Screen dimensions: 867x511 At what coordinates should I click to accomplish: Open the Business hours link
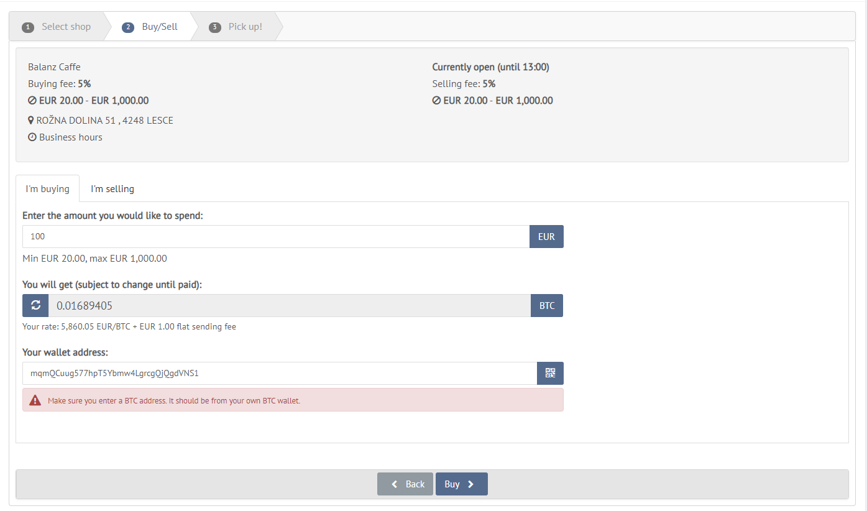pyautogui.click(x=71, y=137)
